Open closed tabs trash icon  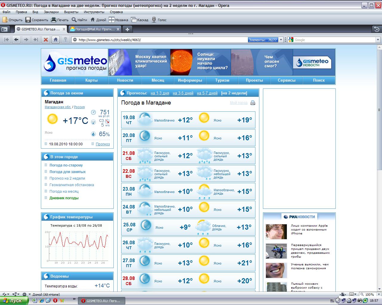[377, 29]
